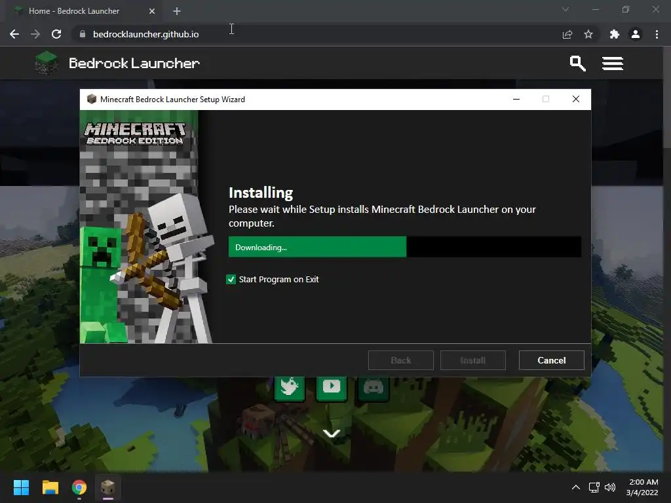Click the browser forward arrow
The height and width of the screenshot is (503, 671).
[x=35, y=34]
